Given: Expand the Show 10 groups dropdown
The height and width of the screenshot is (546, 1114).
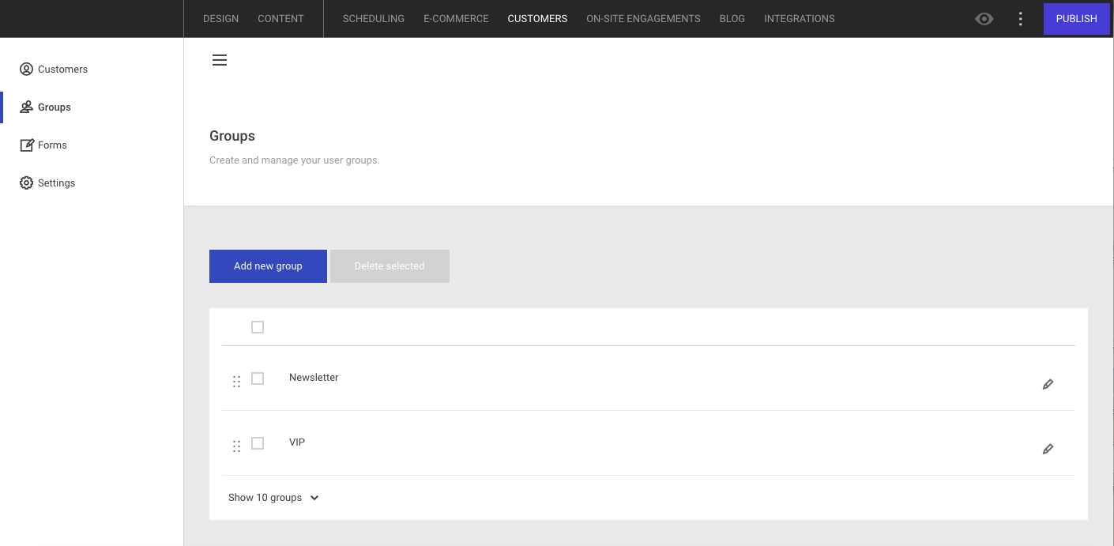Looking at the screenshot, I should click(273, 497).
